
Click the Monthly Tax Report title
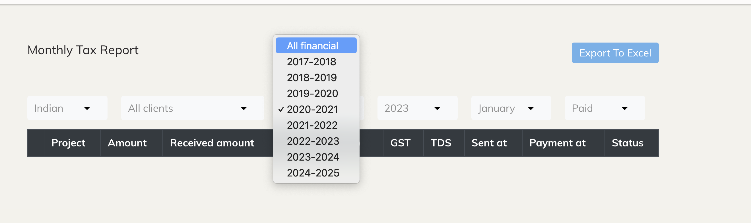[x=83, y=50]
